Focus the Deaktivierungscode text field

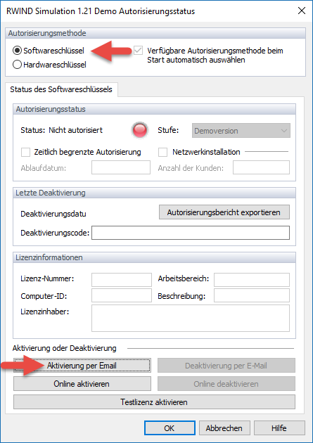pyautogui.click(x=191, y=233)
